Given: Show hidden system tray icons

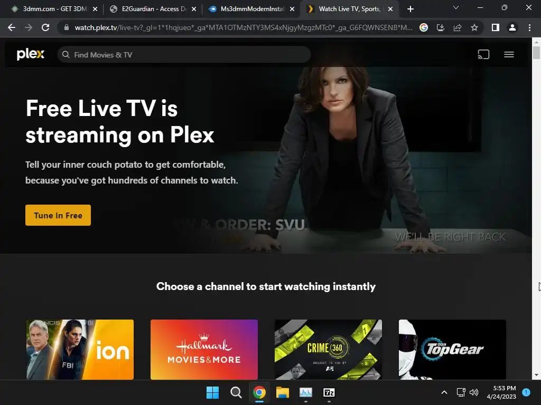Looking at the screenshot, I should (x=444, y=392).
